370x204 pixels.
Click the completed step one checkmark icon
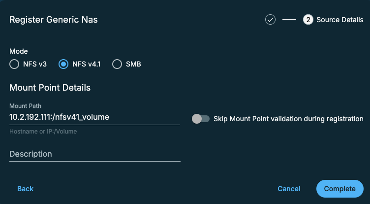270,20
